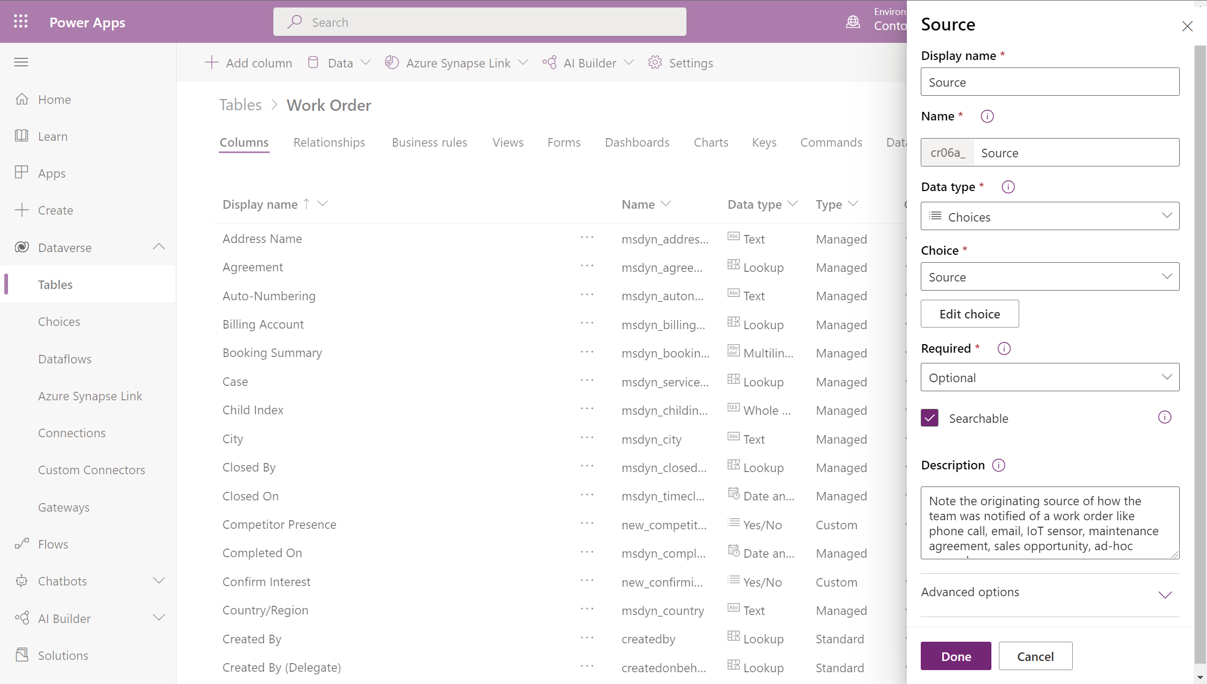This screenshot has width=1207, height=684.
Task: Open the Data type Choices dropdown
Action: point(1050,216)
